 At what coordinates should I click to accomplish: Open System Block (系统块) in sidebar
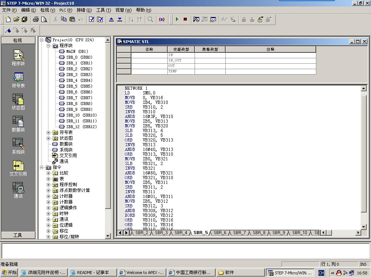(x=18, y=146)
